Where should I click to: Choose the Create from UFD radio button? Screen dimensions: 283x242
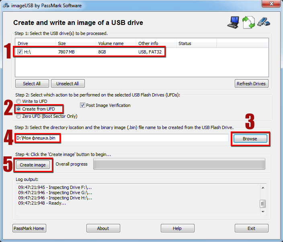point(18,109)
